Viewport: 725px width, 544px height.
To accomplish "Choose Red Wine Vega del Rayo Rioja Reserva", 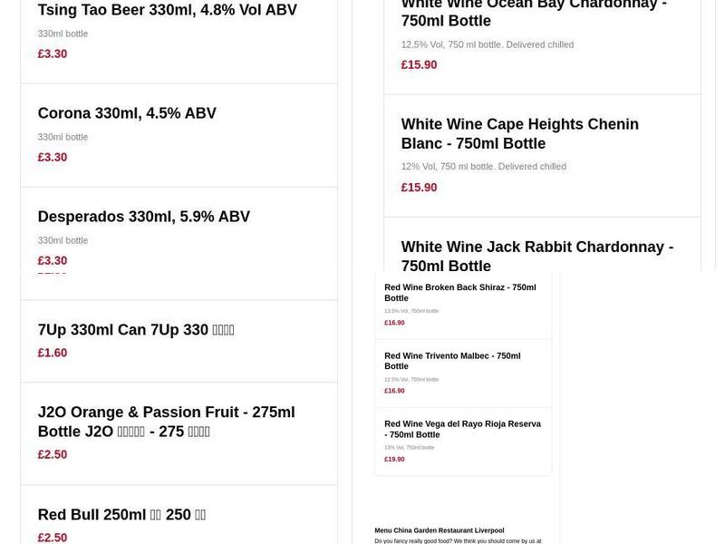I will click(462, 429).
